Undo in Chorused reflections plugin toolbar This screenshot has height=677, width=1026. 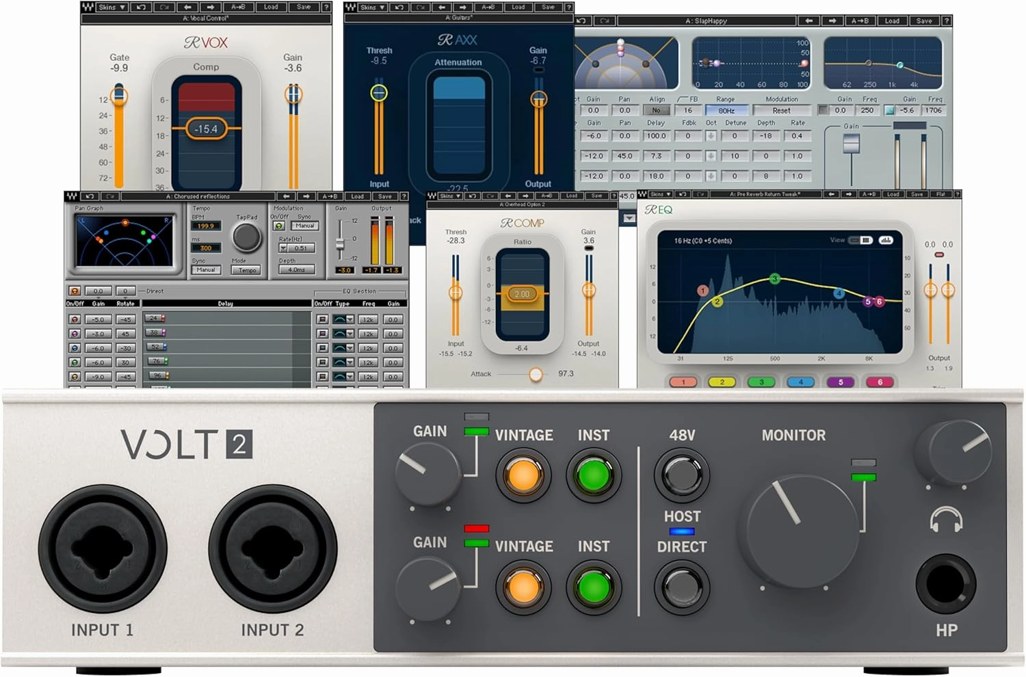[90, 196]
